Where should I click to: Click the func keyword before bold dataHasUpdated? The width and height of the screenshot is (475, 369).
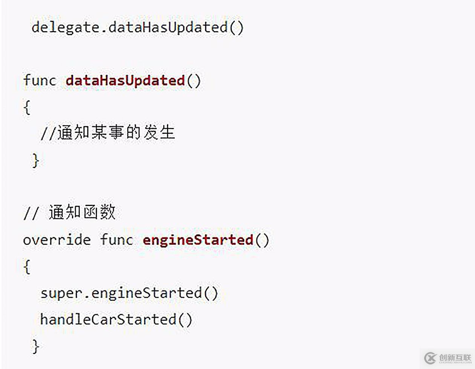39,81
